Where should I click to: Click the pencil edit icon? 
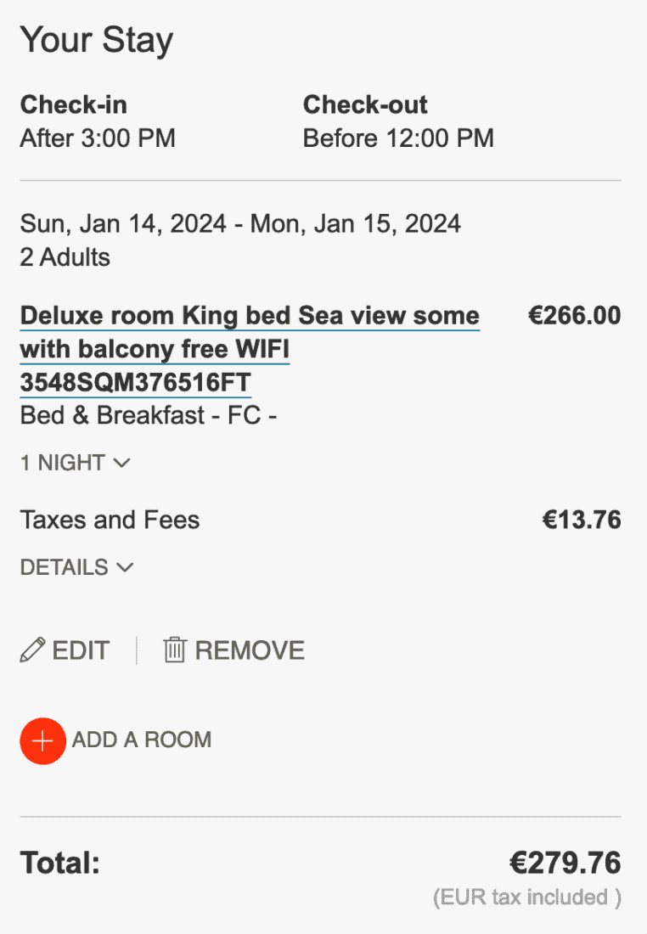click(x=32, y=650)
